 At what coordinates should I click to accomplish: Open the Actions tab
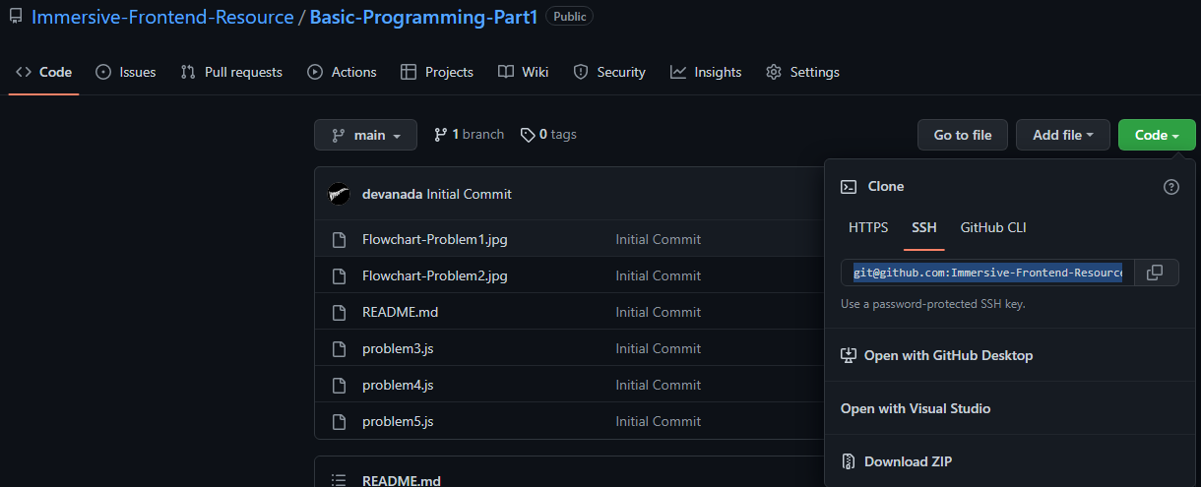pos(342,72)
